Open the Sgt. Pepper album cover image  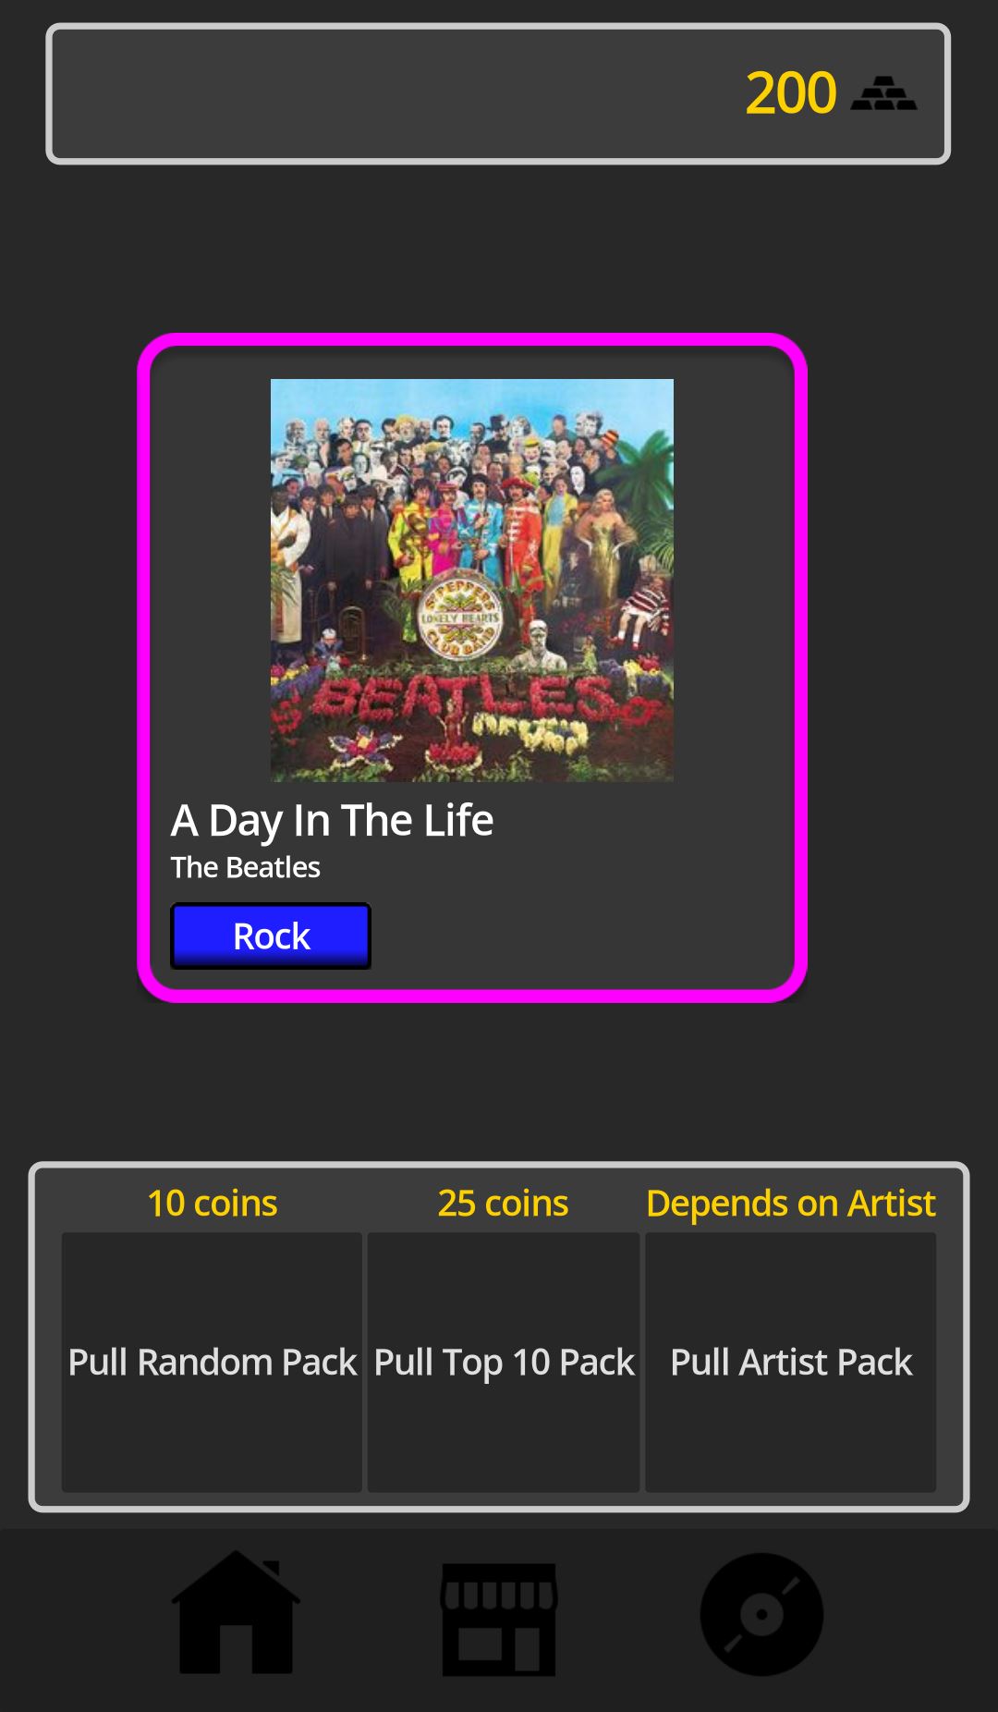[472, 581]
